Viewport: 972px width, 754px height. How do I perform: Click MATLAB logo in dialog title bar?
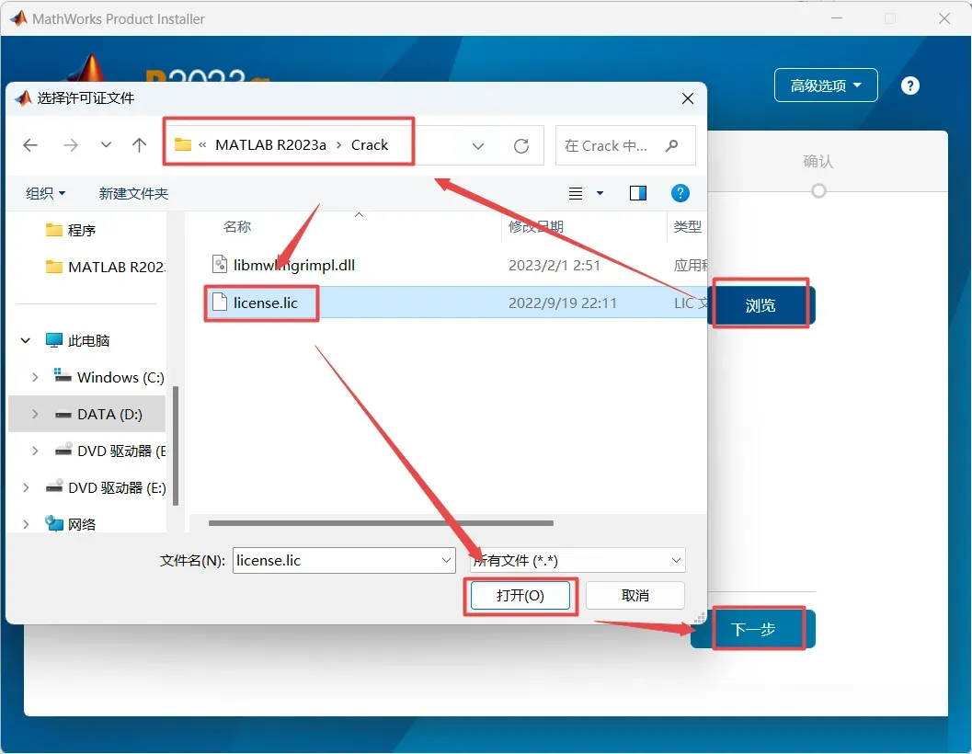pos(23,98)
